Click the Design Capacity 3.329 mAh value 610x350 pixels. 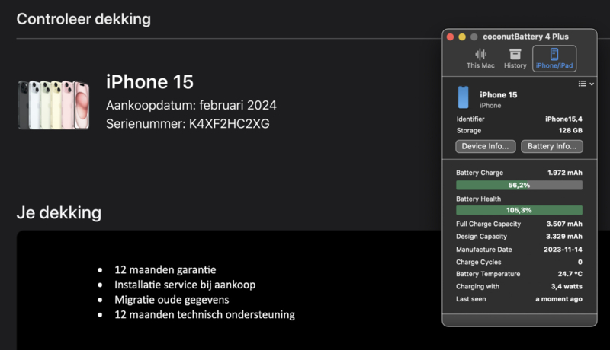(x=564, y=237)
